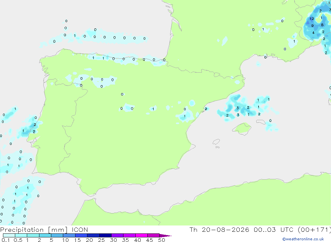Click the 'Precipitation [mm] ICON' title text

point(44,230)
